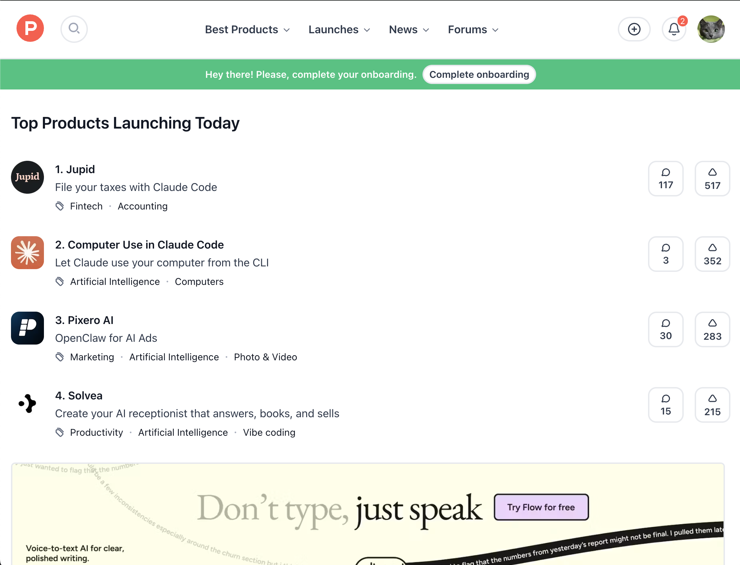Expand the Forums menu
Screen dimensions: 740x565
point(473,29)
